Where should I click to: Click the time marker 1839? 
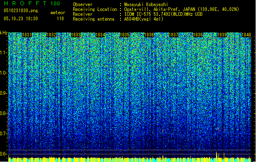tap(222, 35)
